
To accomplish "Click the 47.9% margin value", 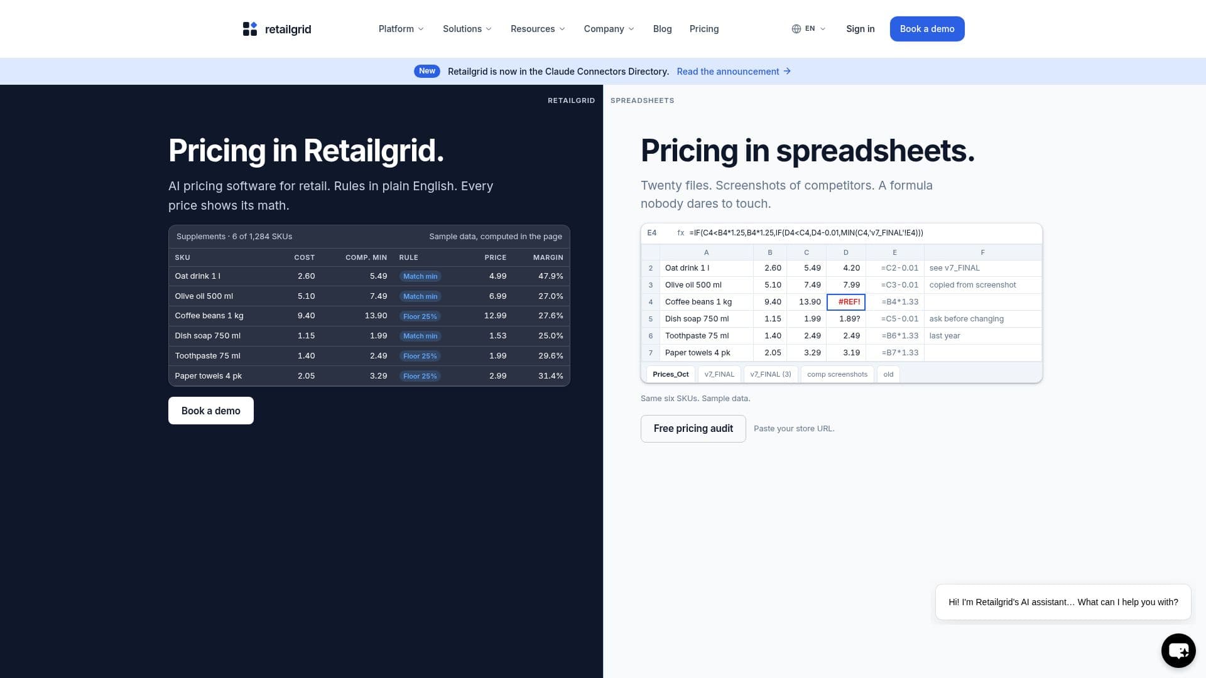I will click(x=550, y=276).
